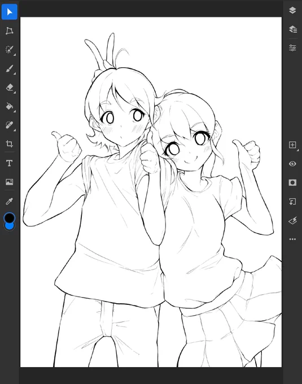Select the Transform tool
Image resolution: width=302 pixels, height=384 pixels.
click(x=9, y=30)
